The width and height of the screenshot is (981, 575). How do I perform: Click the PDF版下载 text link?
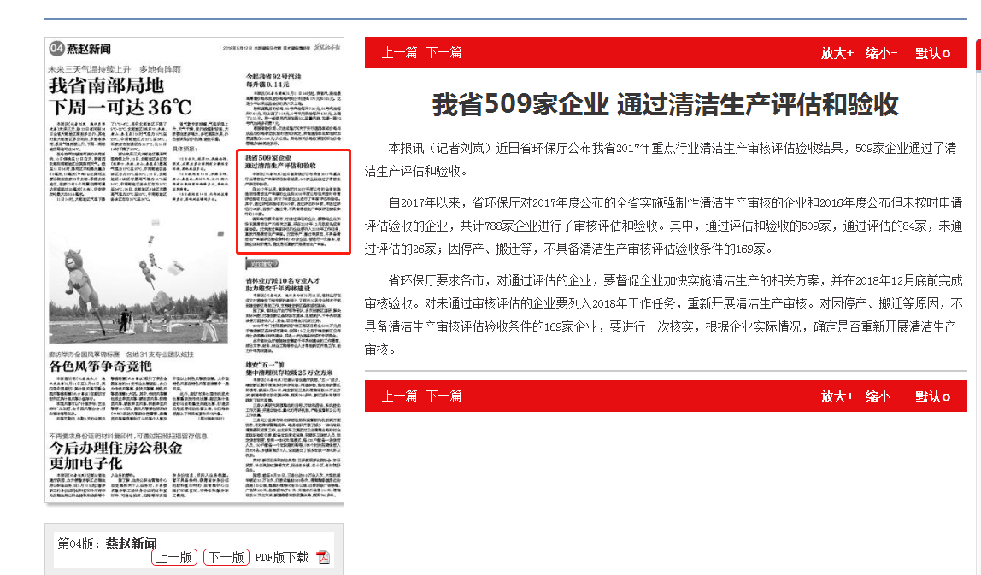tap(282, 557)
